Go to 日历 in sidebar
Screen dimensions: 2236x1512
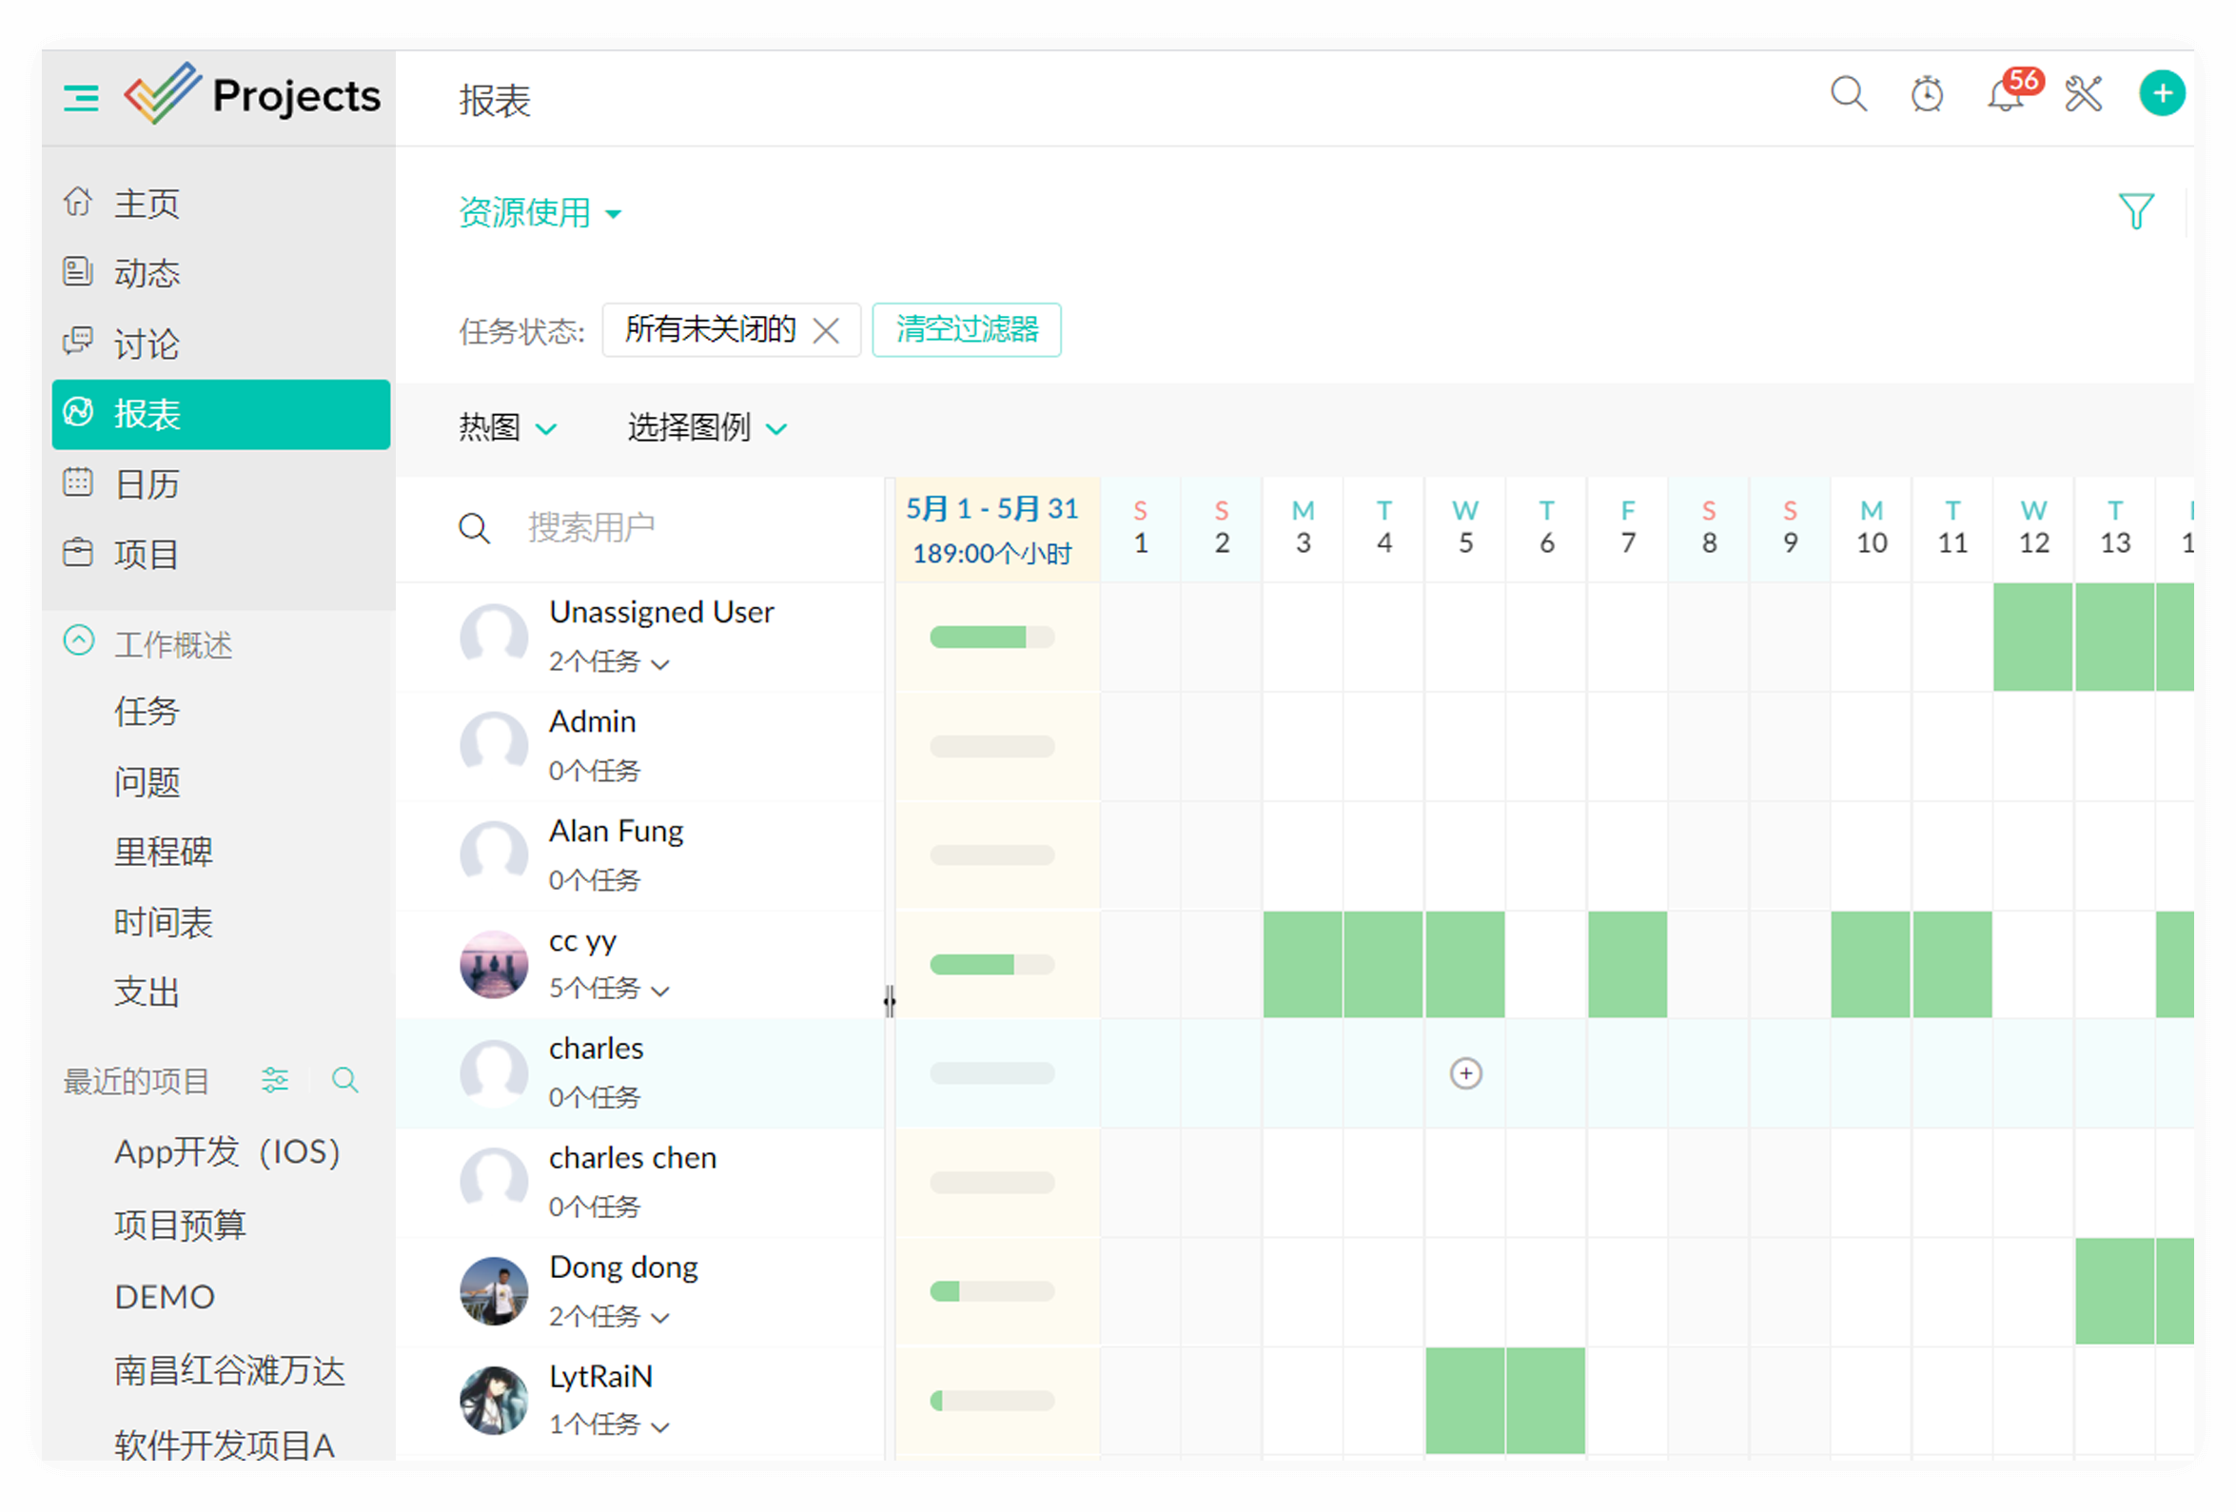(x=147, y=484)
